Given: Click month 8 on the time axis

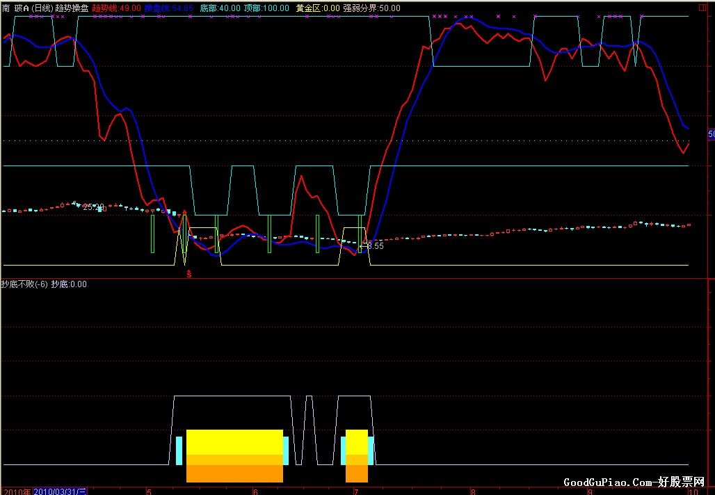Looking at the screenshot, I should (473, 491).
